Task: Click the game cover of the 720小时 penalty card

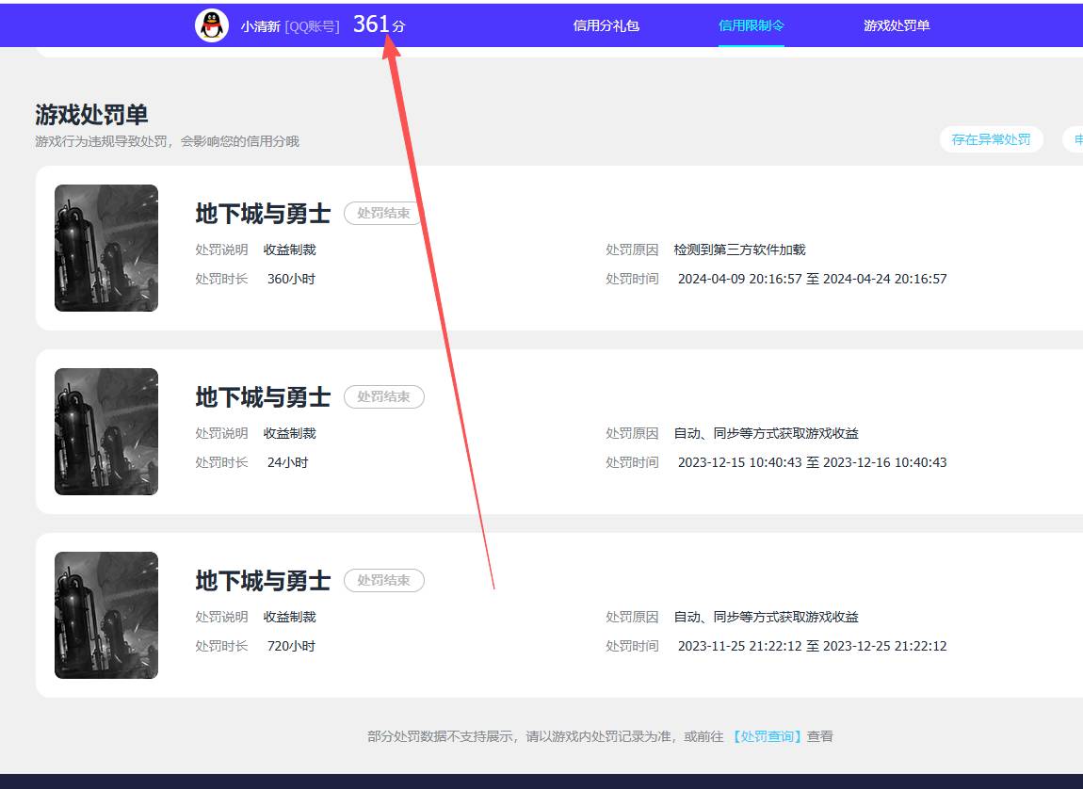Action: 105,614
